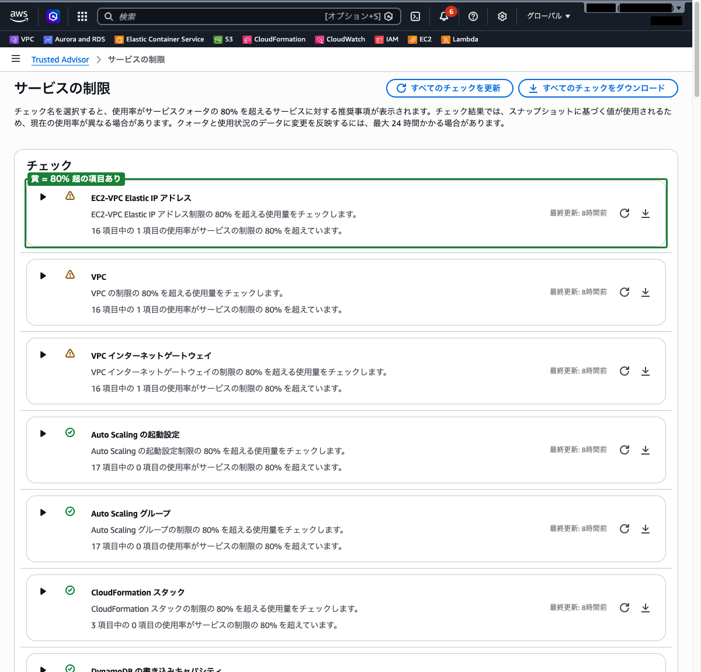
Task: Download the VPC check results
Action: pyautogui.click(x=646, y=292)
